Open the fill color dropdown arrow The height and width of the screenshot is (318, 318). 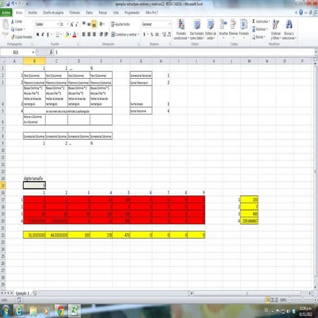(x=70, y=34)
